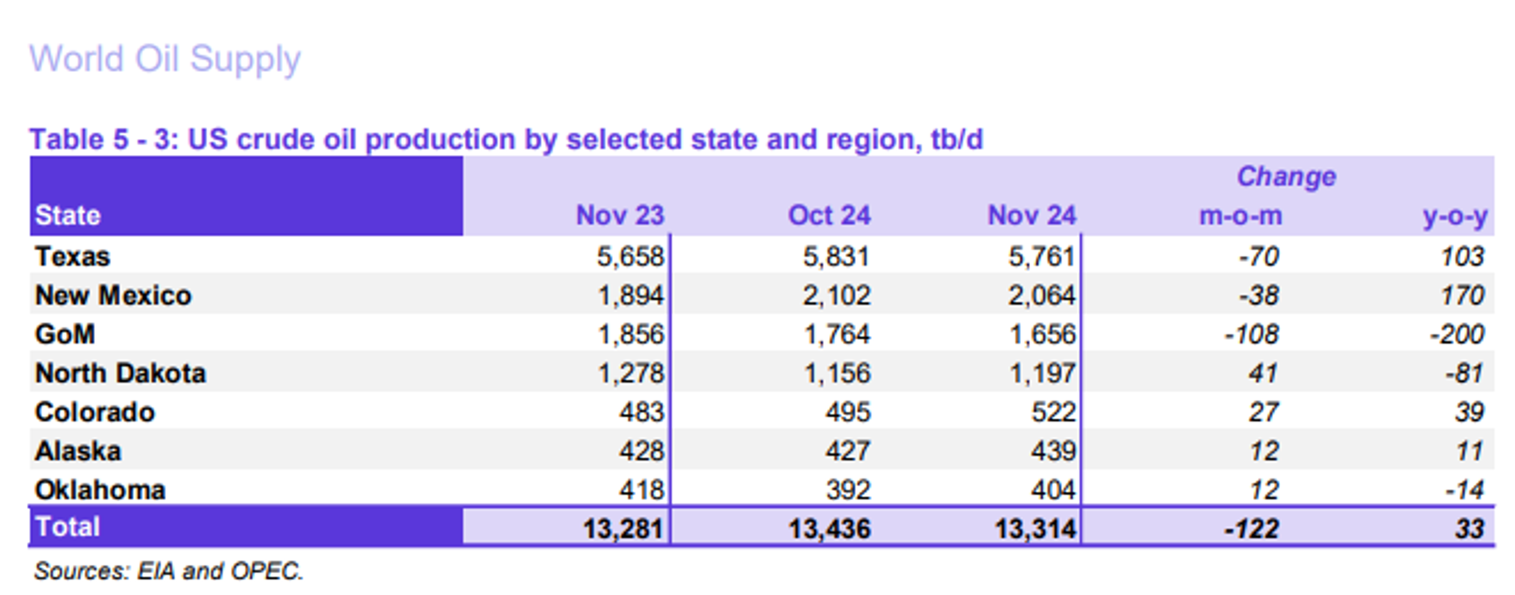Select the New Mexico row label
The image size is (1515, 595).
(114, 296)
